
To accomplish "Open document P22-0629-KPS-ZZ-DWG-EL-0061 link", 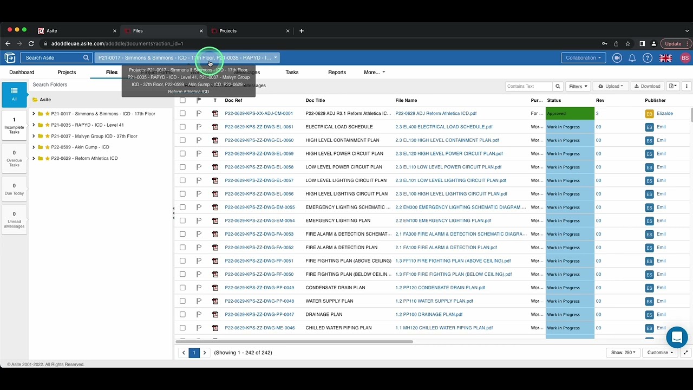I will click(x=259, y=127).
